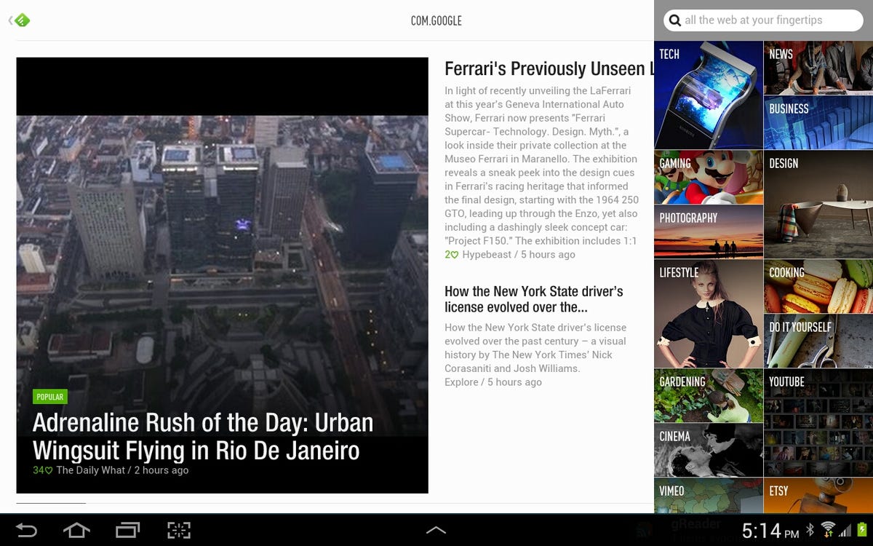The height and width of the screenshot is (546, 873).
Task: Open the recent apps switcher icon
Action: 127,530
